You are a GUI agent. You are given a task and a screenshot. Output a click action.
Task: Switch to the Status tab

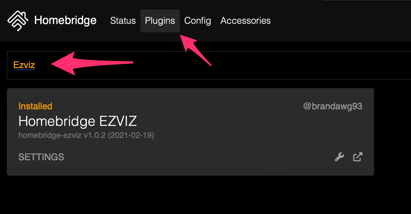(x=123, y=21)
